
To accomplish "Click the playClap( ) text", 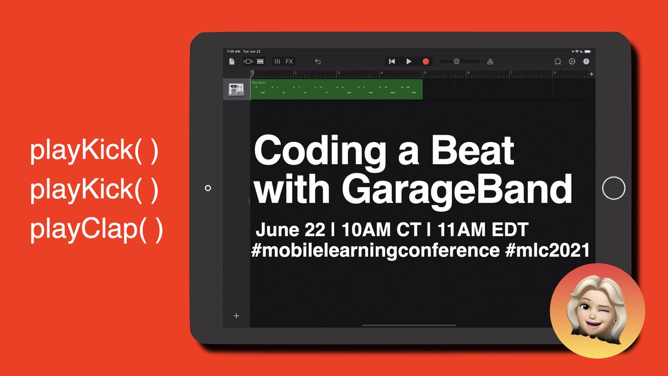I will coord(96,229).
